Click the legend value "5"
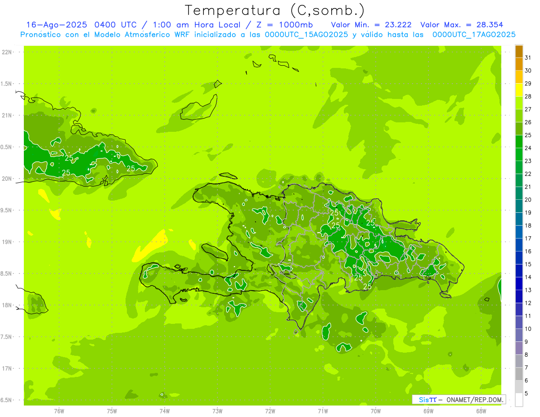The image size is (540, 417). [x=526, y=394]
